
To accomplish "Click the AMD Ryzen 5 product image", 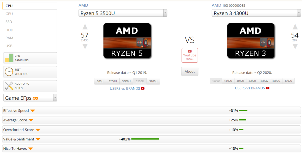I will tap(127, 41).
